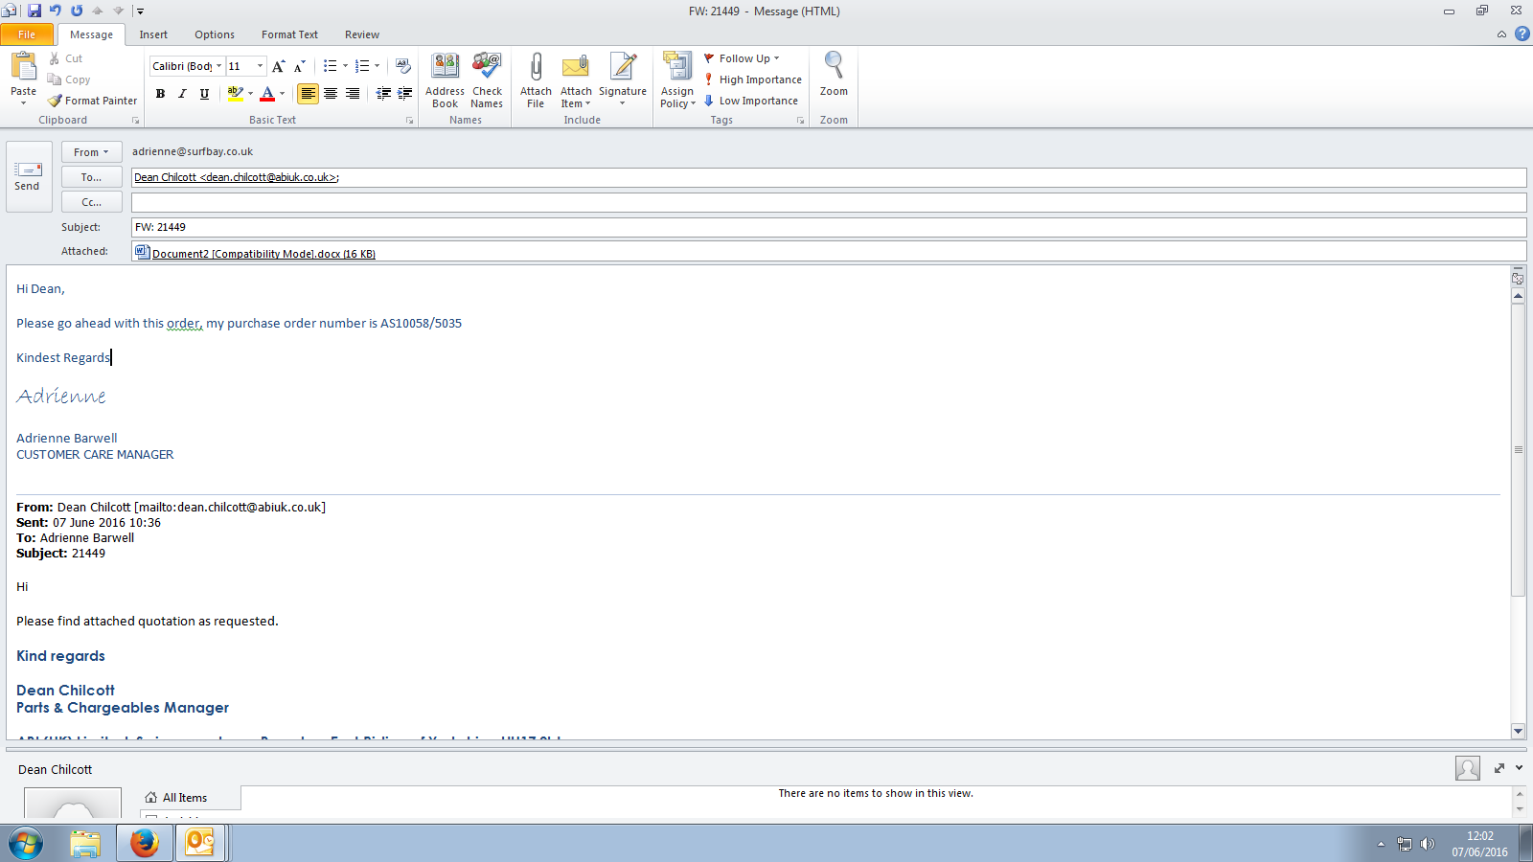Toggle Italic formatting
The height and width of the screenshot is (862, 1533).
[182, 94]
